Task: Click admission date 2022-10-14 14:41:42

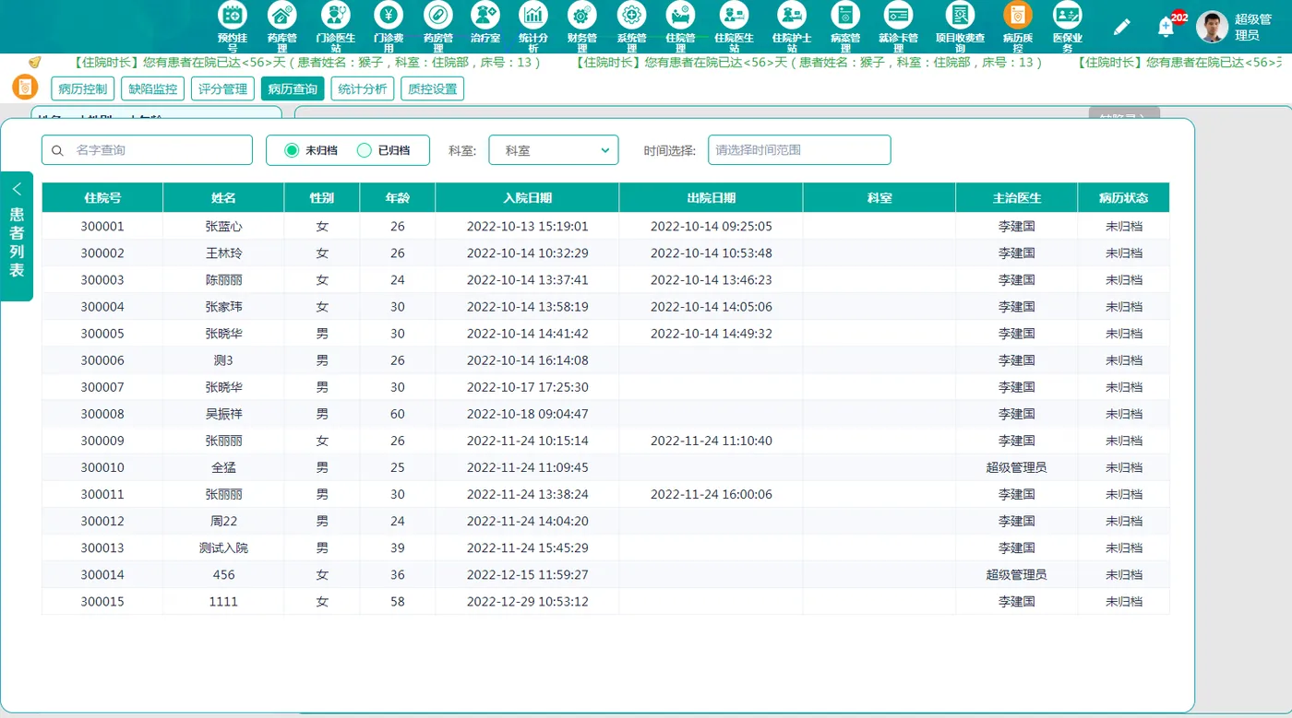Action: 527,334
